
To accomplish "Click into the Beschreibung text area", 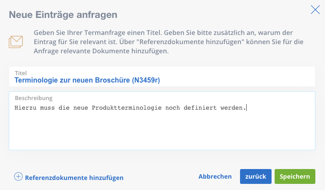I will (x=162, y=121).
